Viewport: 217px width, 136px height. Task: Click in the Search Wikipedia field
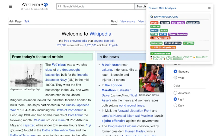pos(95,6)
